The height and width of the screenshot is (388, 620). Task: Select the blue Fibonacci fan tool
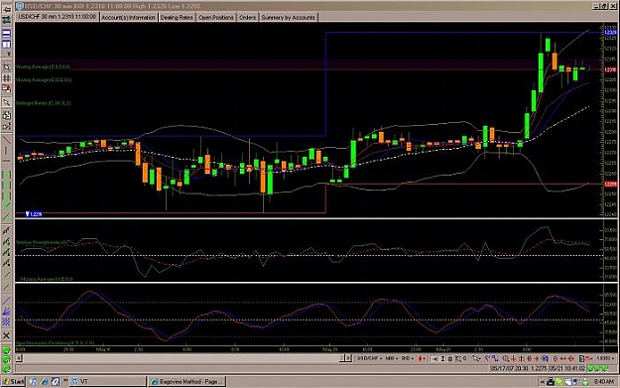pos(6,312)
